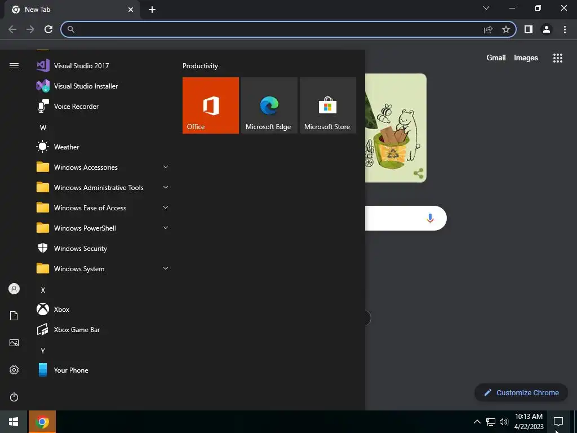Screen dimensions: 577x433
Task: Open Microsoft Store tile
Action: [x=328, y=105]
